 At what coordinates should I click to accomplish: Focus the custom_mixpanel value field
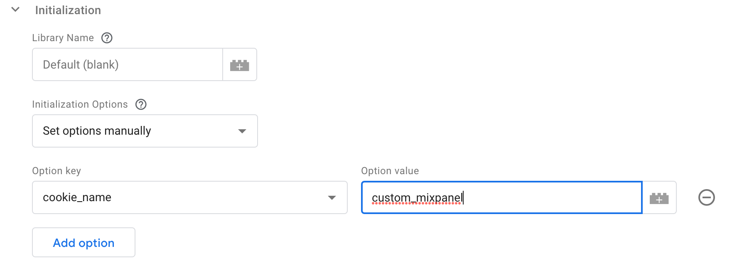(499, 197)
